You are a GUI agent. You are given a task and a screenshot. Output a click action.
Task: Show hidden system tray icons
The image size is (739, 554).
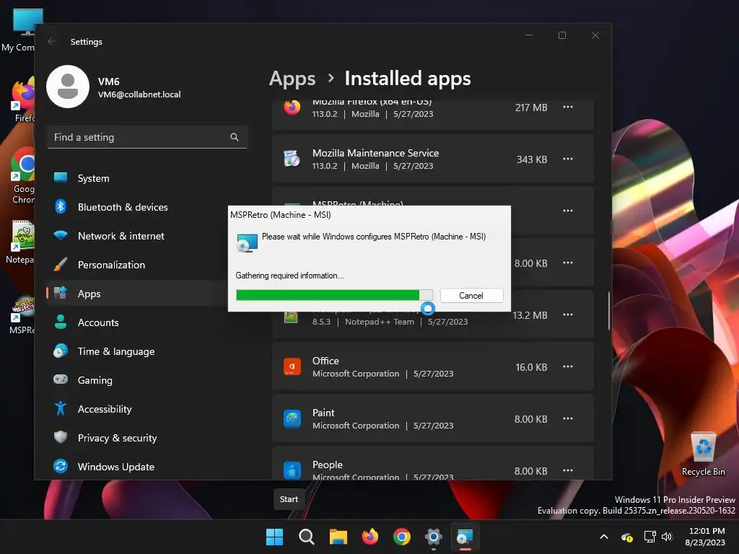click(x=604, y=537)
